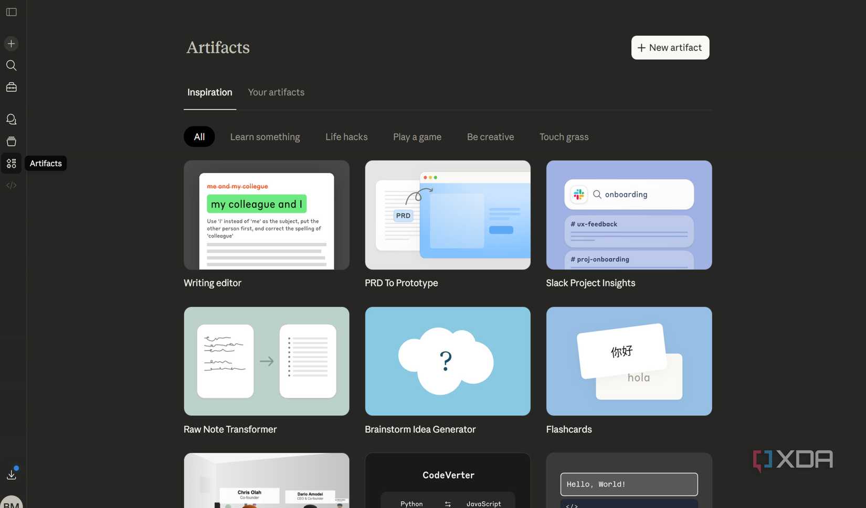Open the Flashcards preview thumbnail
The width and height of the screenshot is (866, 508).
point(629,361)
